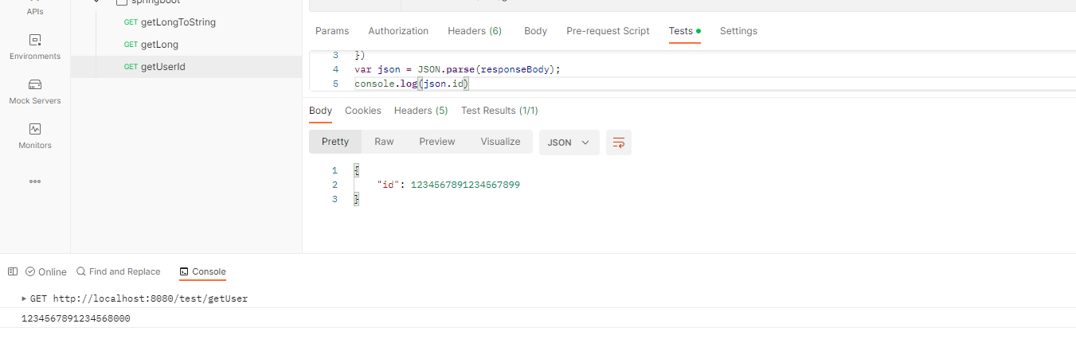Switch to the Pre-request Script tab
The image size is (1076, 351).
[608, 31]
